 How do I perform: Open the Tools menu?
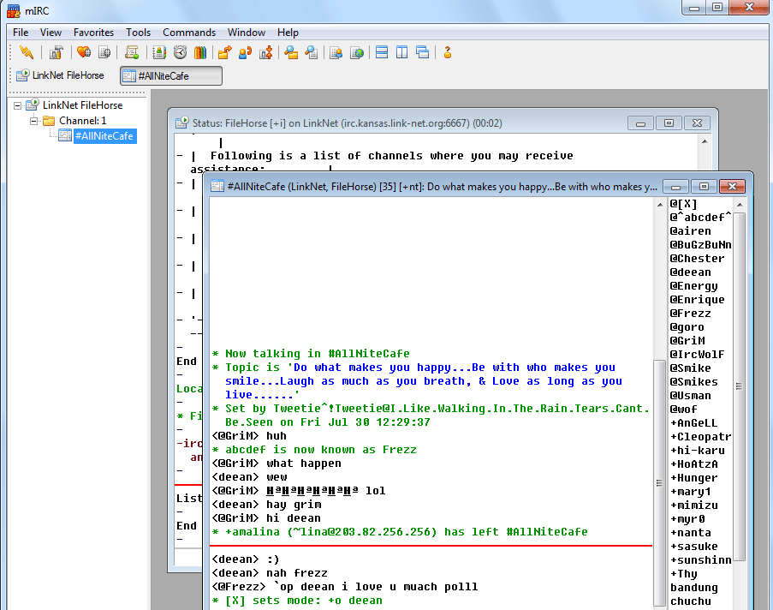[138, 33]
